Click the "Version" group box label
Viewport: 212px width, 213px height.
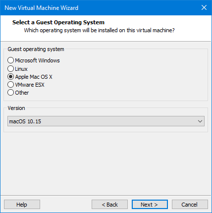16,108
